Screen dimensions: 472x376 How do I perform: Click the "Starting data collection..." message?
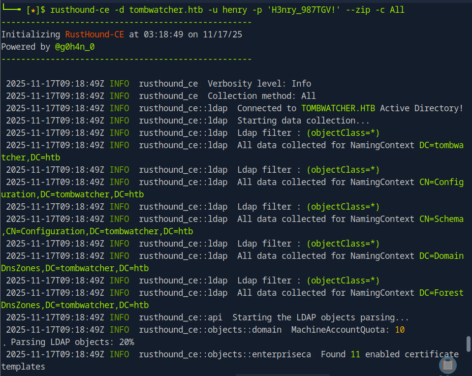pos(303,121)
